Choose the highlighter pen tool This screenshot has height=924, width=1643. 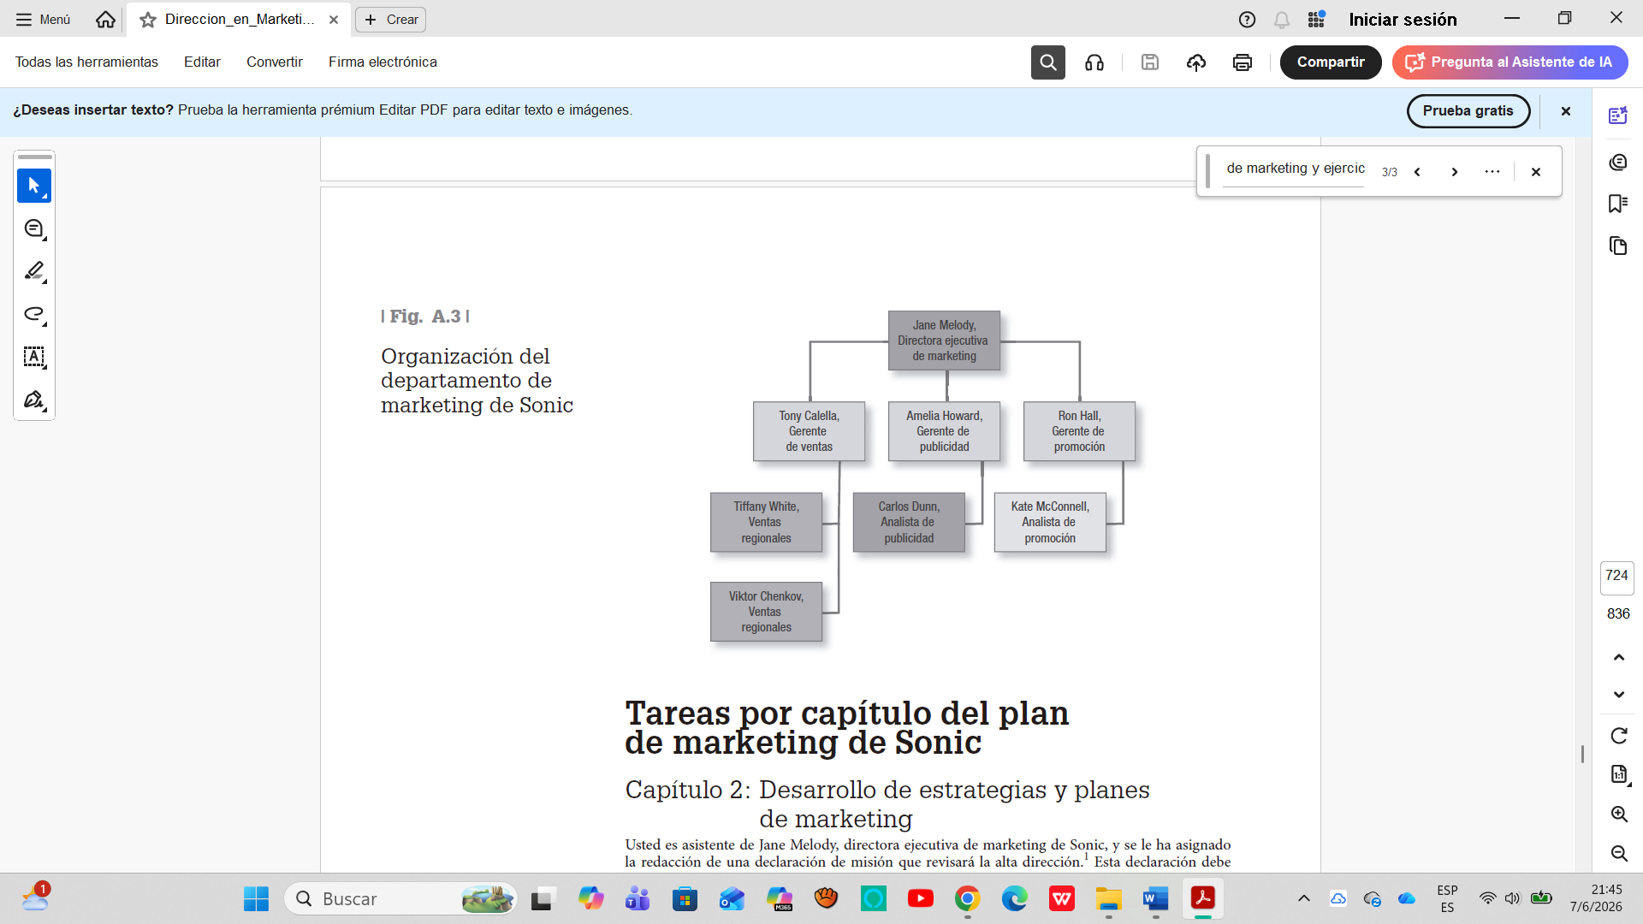click(x=34, y=271)
